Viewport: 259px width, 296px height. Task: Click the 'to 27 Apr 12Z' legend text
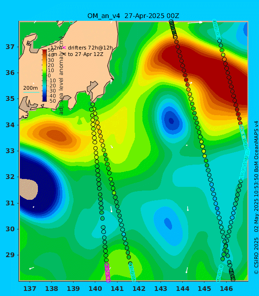(86, 54)
